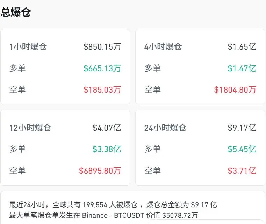Click the red $6895.80万 short value
Viewport: 266px width, 224px height.
point(100,171)
